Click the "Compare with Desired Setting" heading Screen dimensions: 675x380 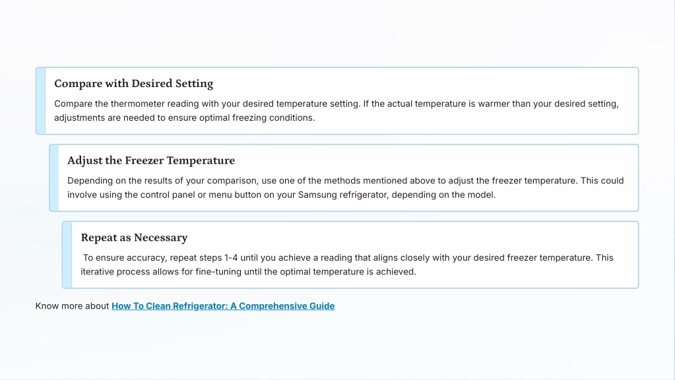pos(133,84)
